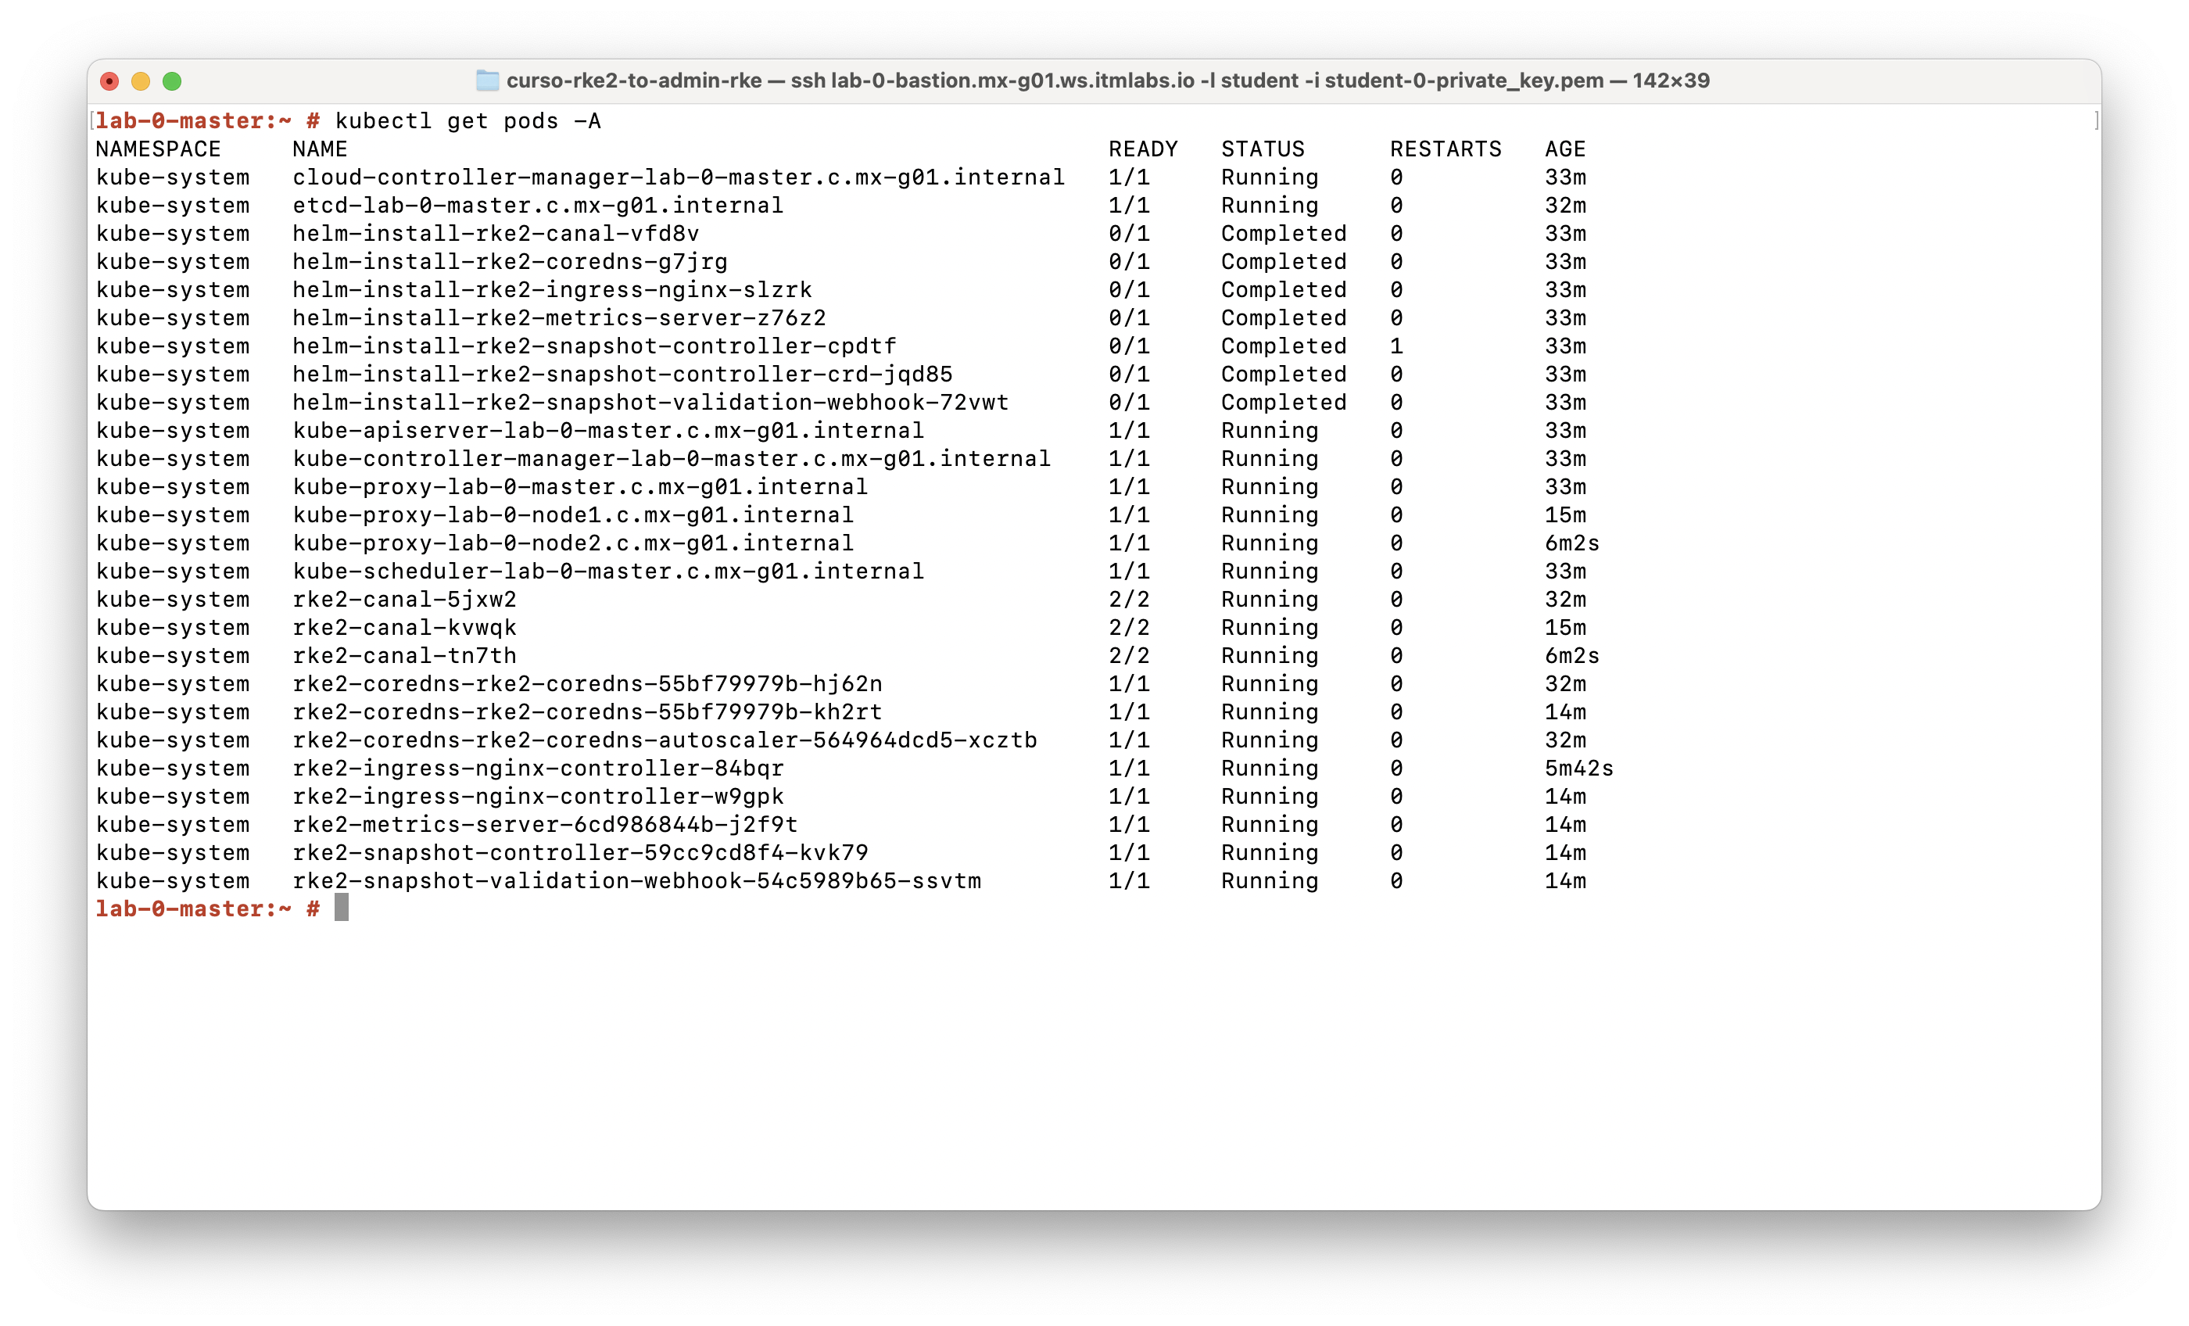This screenshot has width=2189, height=1326.
Task: Click the last lab-0-master prompt text
Action: click(x=193, y=909)
